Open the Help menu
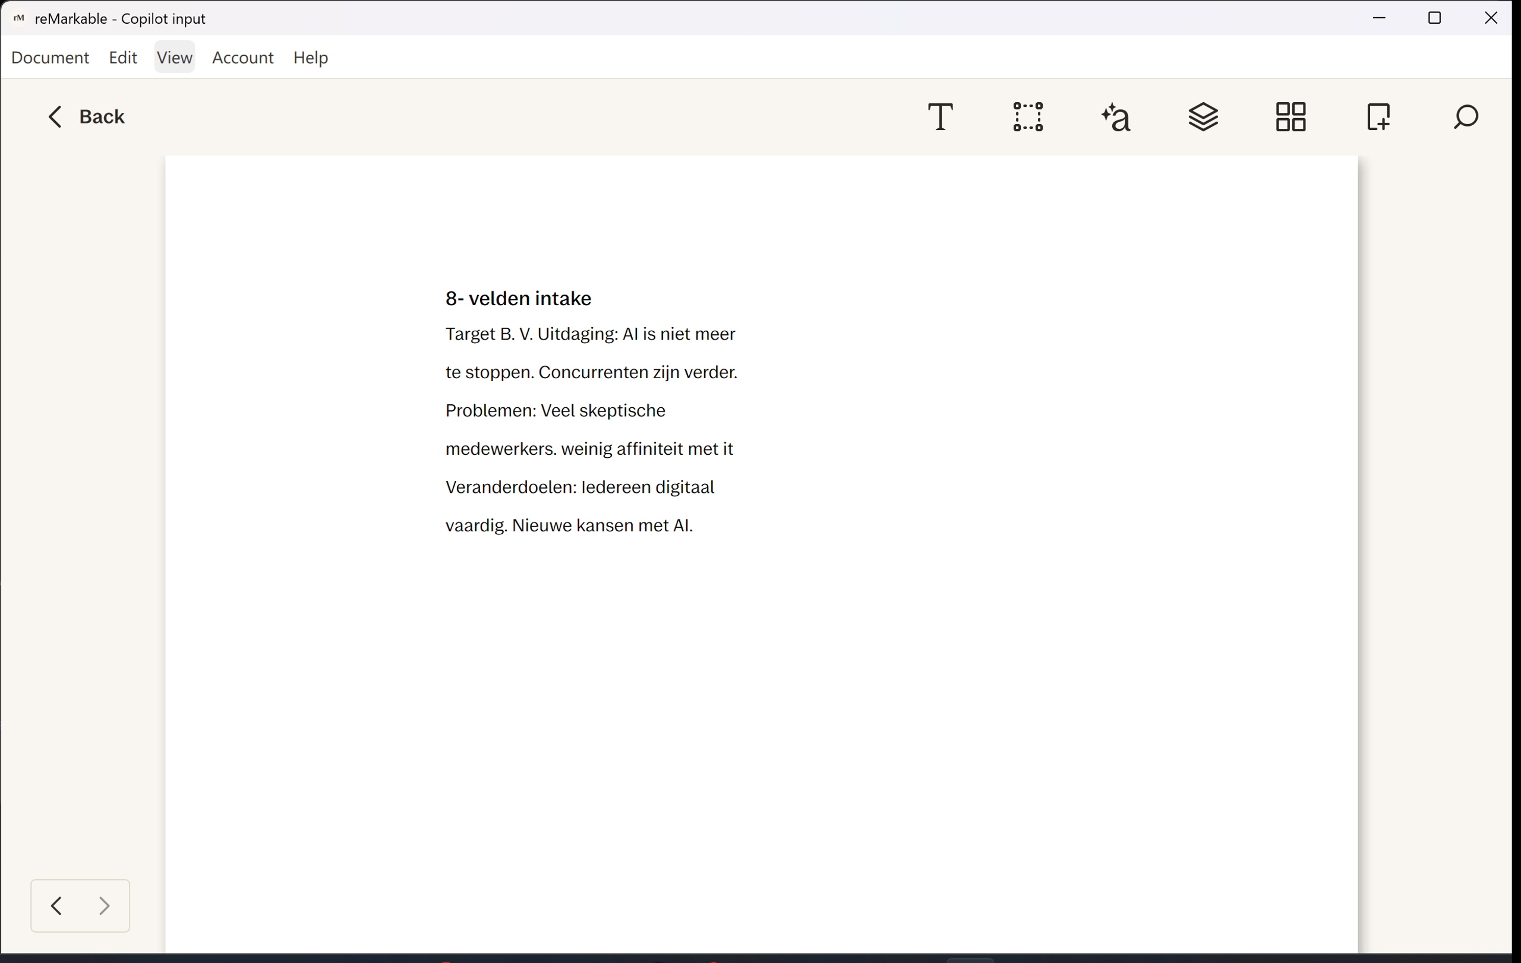 click(310, 58)
